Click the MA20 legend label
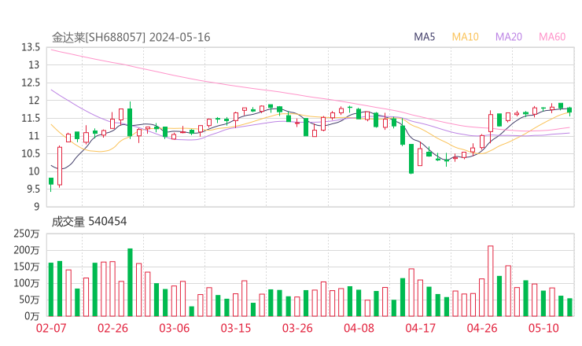 tap(509, 37)
